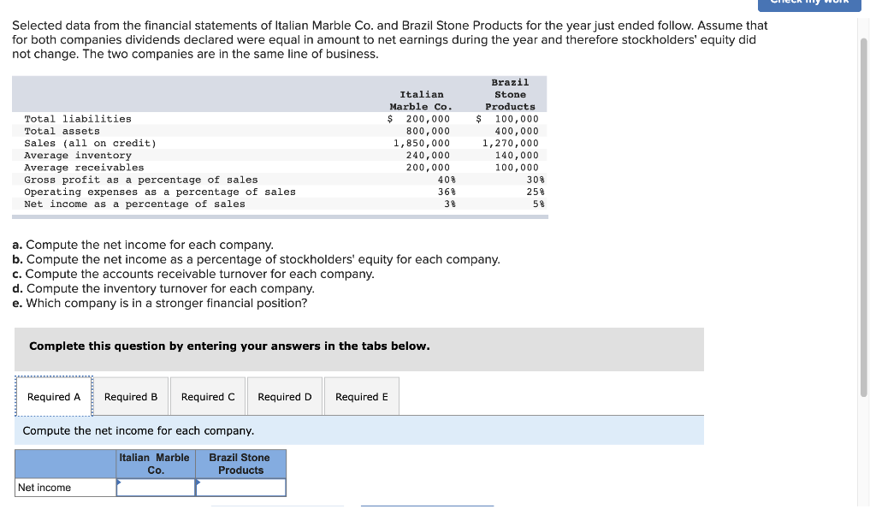
Task: Open the Required E tab
Action: pyautogui.click(x=361, y=395)
